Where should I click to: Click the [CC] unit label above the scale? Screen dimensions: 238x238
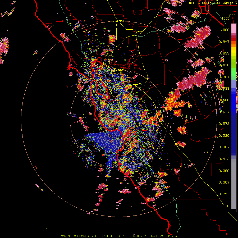(226, 18)
